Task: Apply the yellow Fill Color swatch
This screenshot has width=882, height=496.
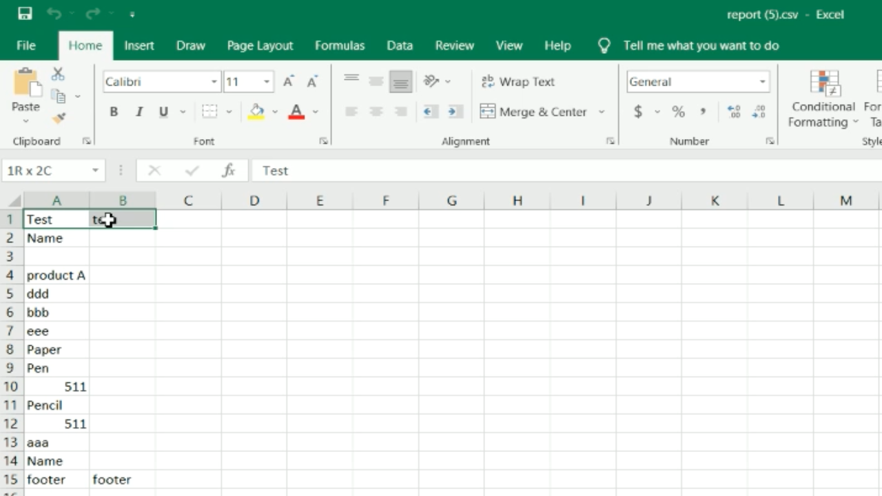Action: pyautogui.click(x=256, y=112)
